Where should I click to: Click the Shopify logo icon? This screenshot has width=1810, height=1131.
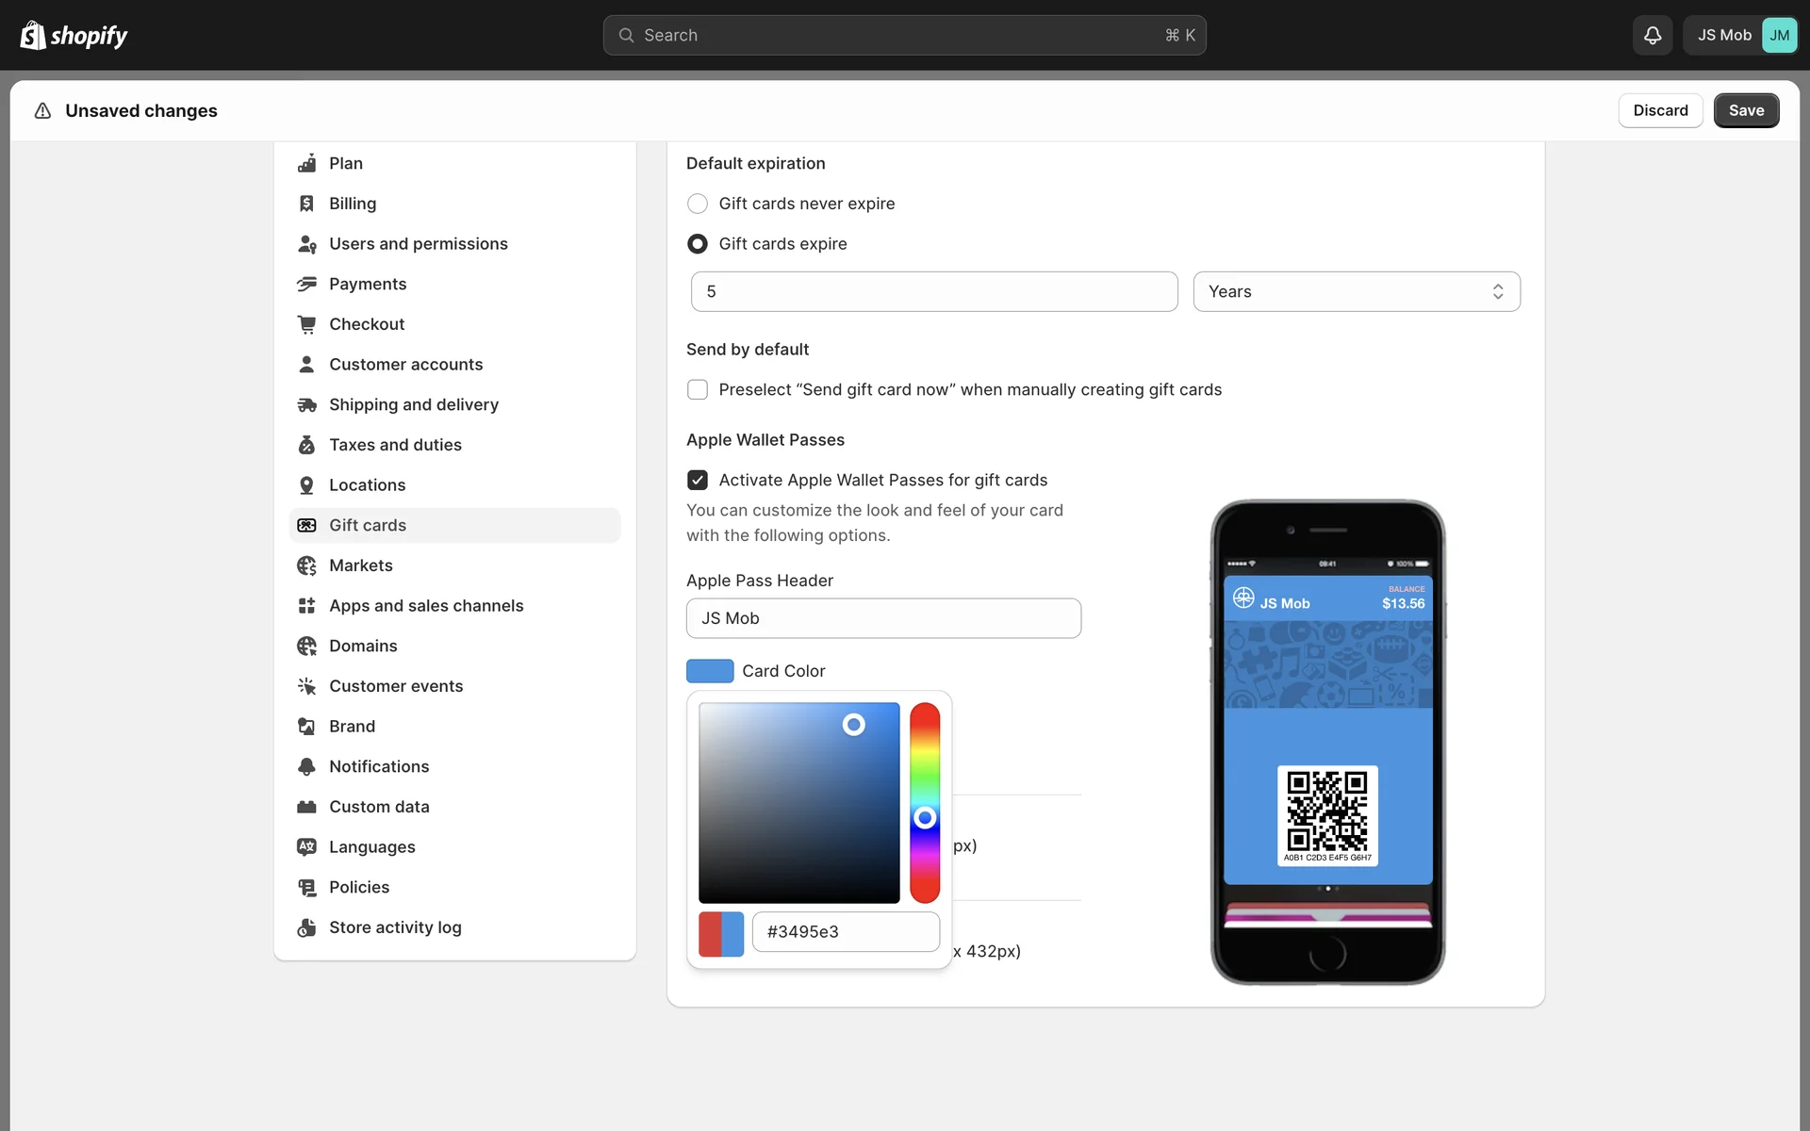coord(33,35)
